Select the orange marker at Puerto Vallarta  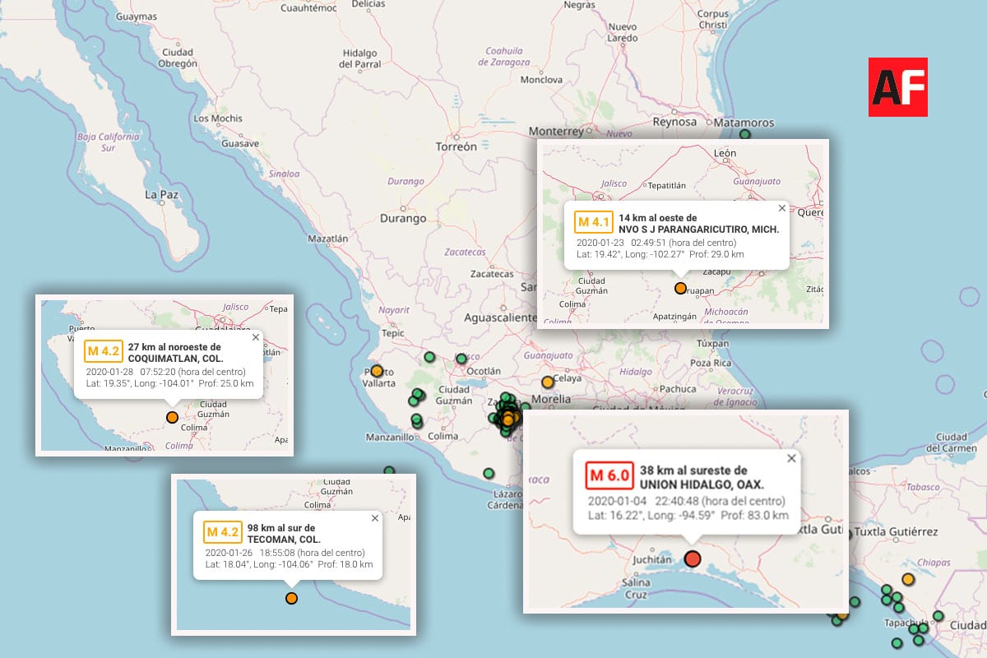(x=377, y=371)
